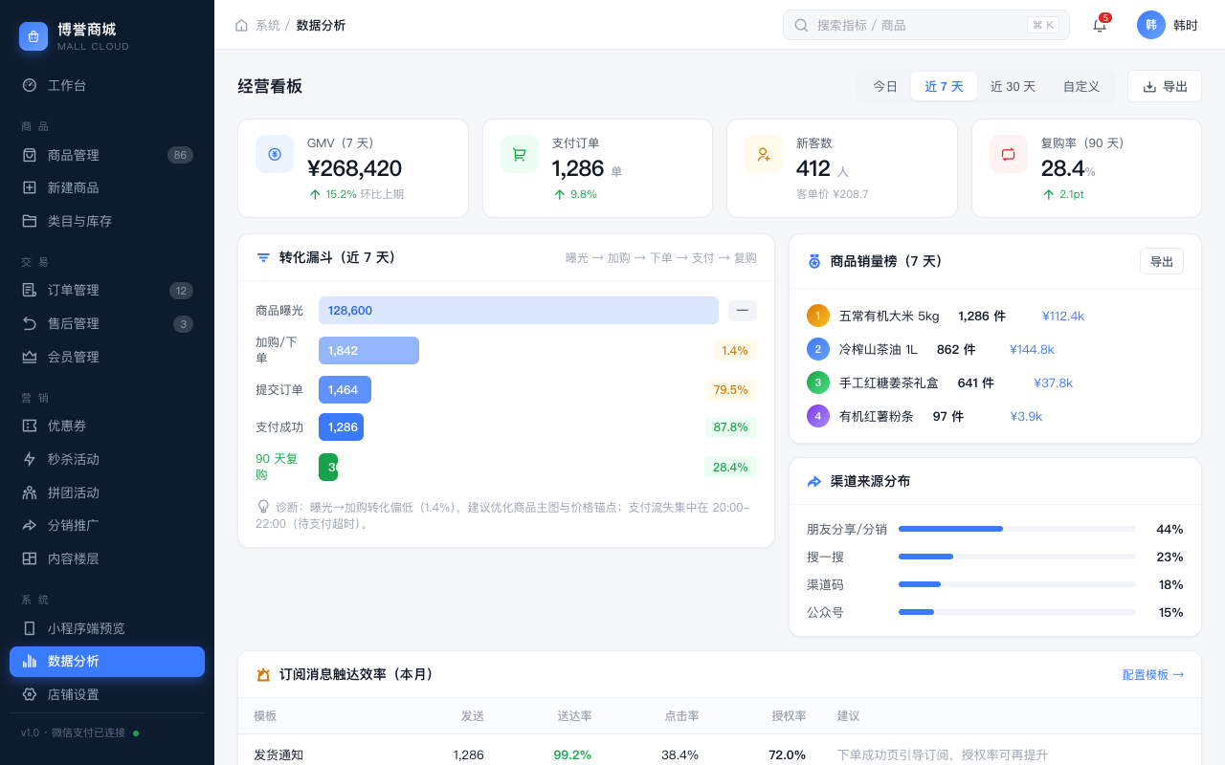Click the 拼团活动 people icon
This screenshot has width=1225, height=765.
point(30,492)
